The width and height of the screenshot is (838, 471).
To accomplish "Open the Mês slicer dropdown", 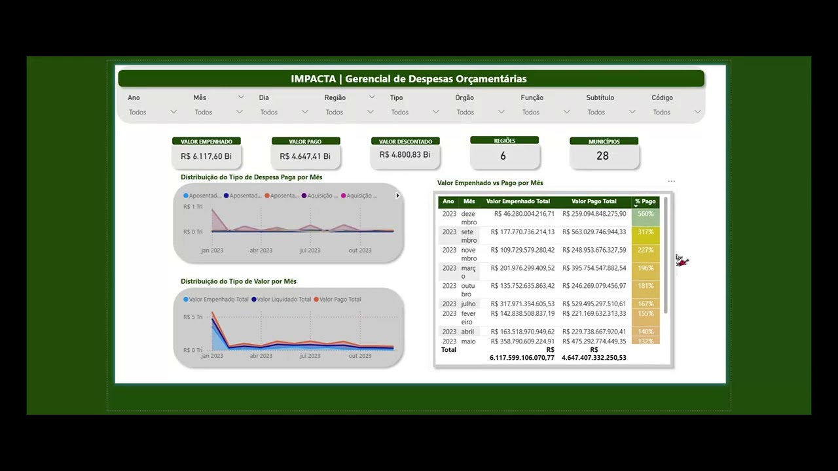I will [x=218, y=112].
